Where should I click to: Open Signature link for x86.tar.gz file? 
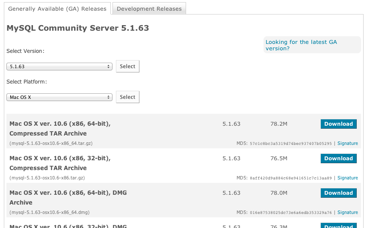point(348,178)
